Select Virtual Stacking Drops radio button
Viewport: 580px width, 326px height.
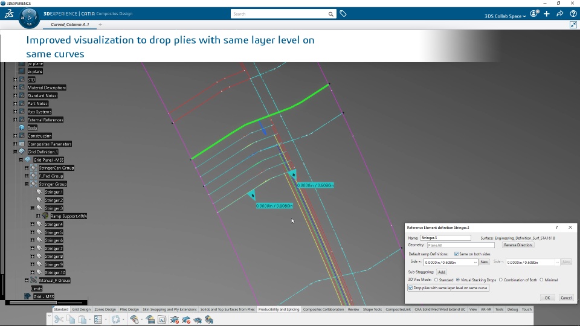458,280
